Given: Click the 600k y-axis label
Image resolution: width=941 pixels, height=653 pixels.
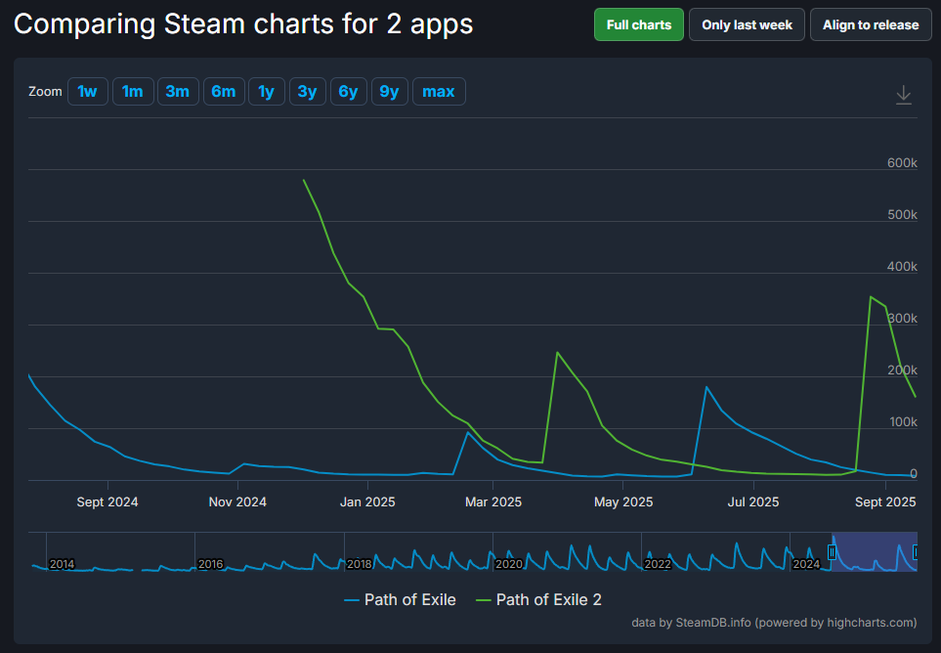Looking at the screenshot, I should pyautogui.click(x=902, y=162).
